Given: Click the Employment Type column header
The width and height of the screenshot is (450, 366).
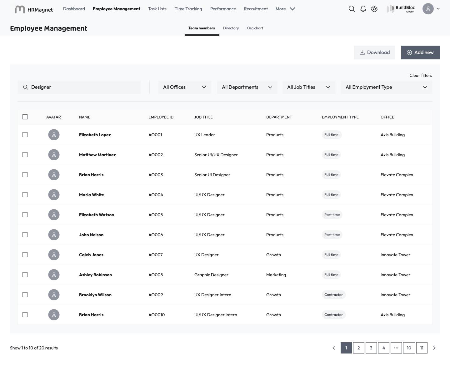Looking at the screenshot, I should [x=340, y=117].
